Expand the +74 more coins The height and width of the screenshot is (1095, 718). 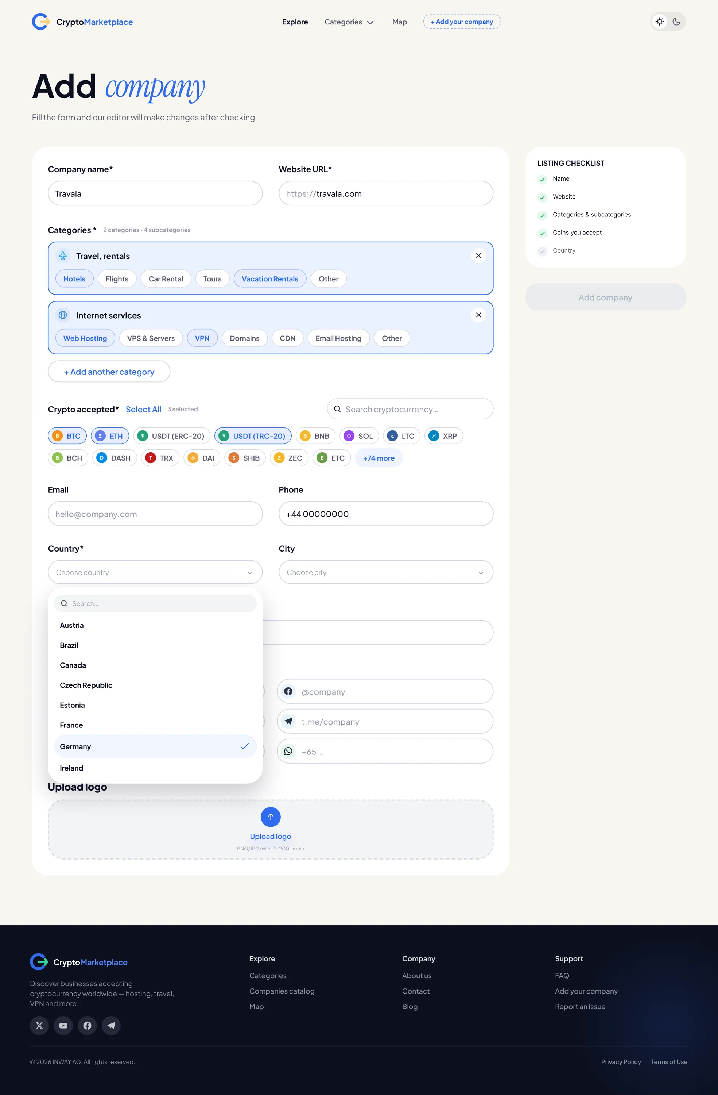click(379, 458)
